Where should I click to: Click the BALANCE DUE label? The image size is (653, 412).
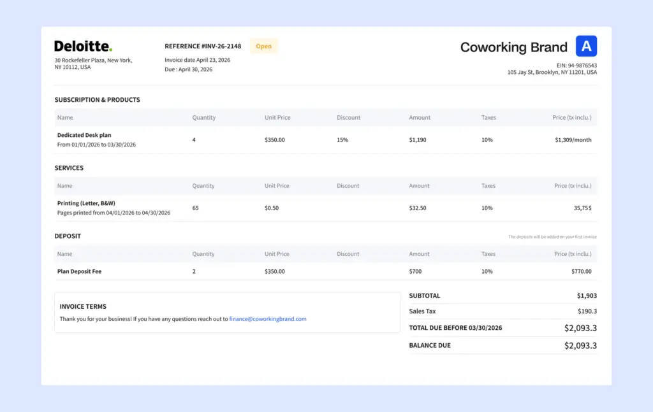point(430,345)
